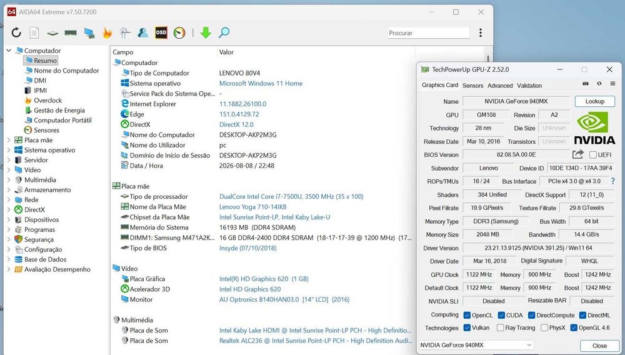Click the Lookup button in GPU-Z

pyautogui.click(x=595, y=101)
